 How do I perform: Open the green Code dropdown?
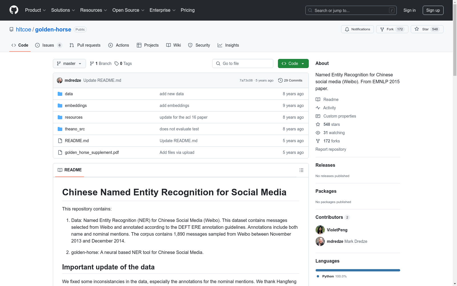tap(293, 63)
